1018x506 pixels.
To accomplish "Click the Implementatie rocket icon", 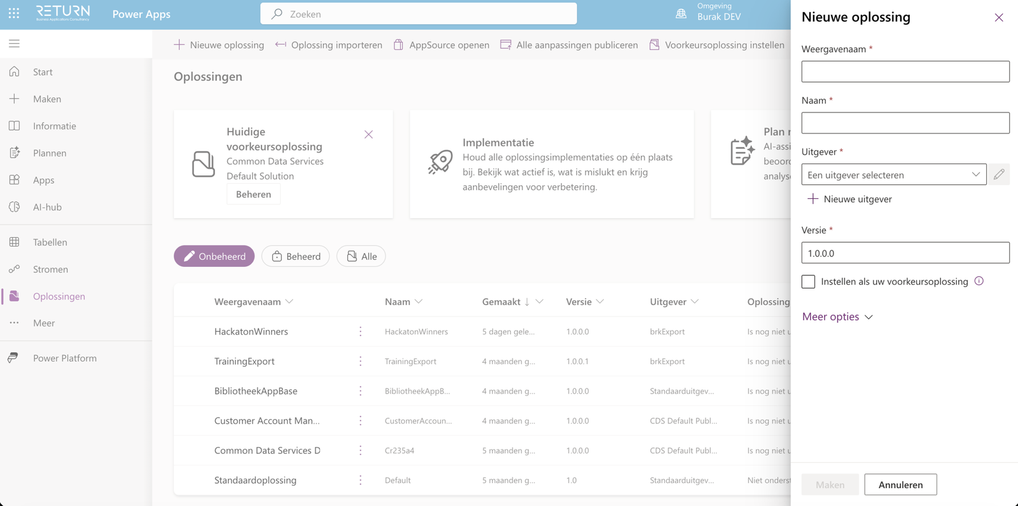I will [440, 162].
